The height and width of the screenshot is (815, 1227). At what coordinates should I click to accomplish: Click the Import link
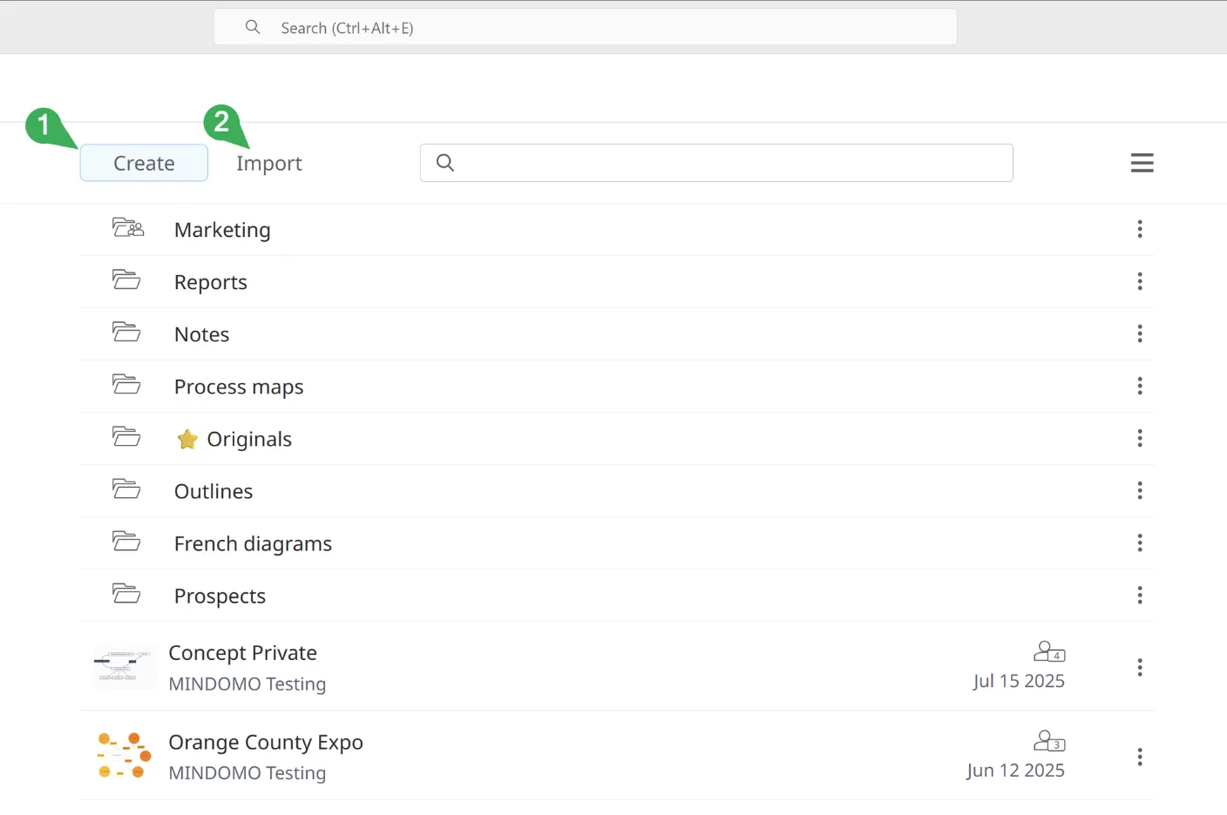(x=268, y=164)
